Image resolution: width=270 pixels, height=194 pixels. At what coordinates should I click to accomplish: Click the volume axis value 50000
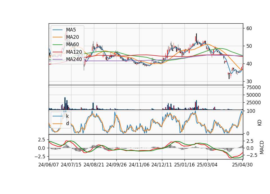(253, 95)
